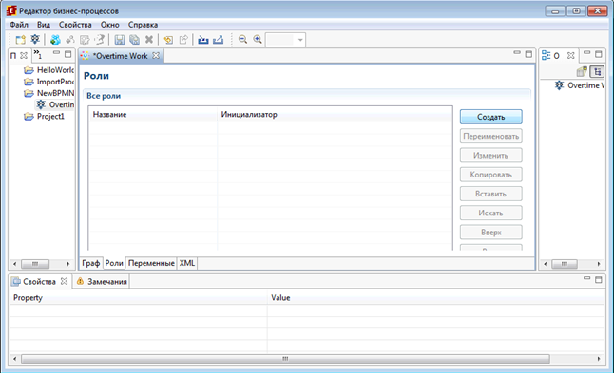Click the yellow undo arrow toolbar icon
The width and height of the screenshot is (614, 373).
click(168, 40)
